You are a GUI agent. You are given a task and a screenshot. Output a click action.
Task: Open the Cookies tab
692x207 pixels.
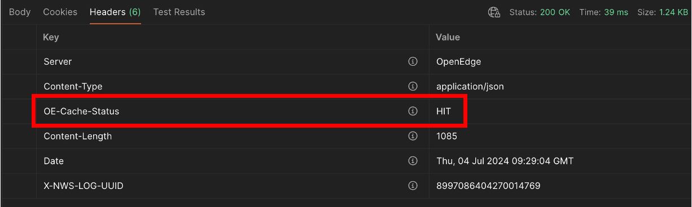click(60, 12)
